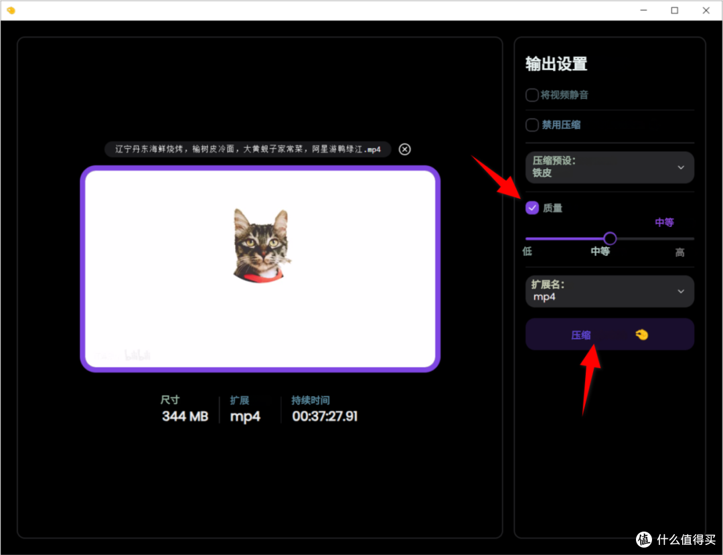This screenshot has width=723, height=555.
Task: Click the 中等 label under the quality slider
Action: pyautogui.click(x=600, y=251)
